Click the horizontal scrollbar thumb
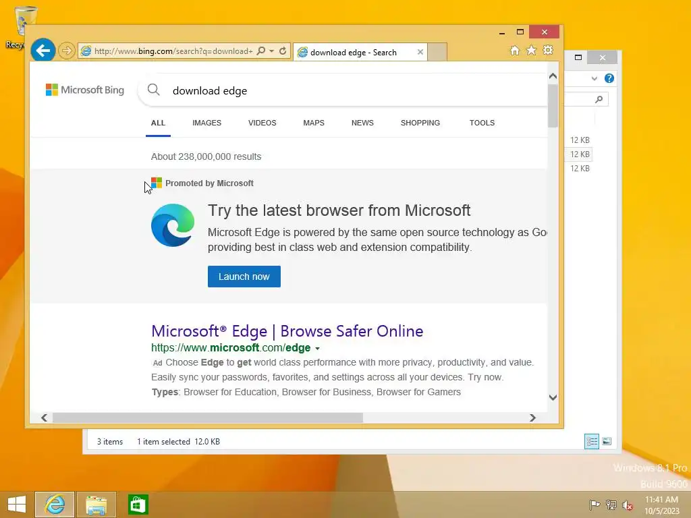The height and width of the screenshot is (518, 691). tap(208, 418)
